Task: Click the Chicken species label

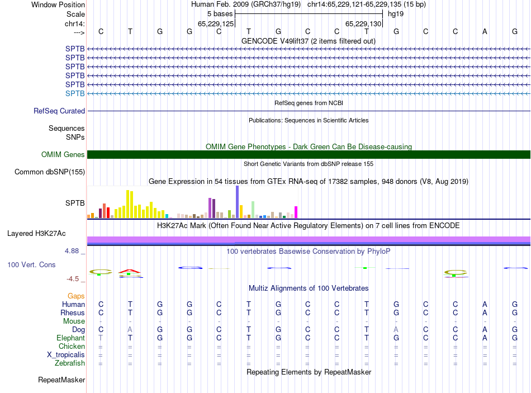Action: point(72,346)
